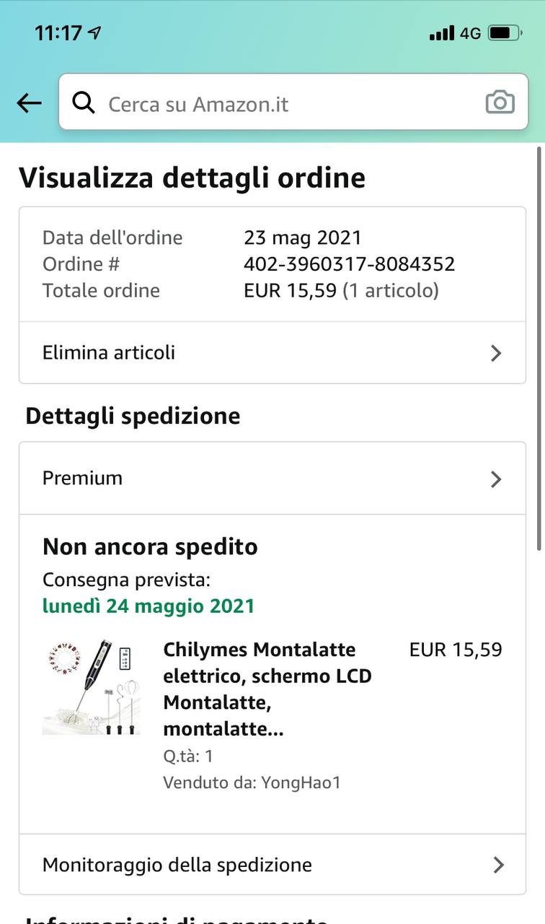Tap the seller name YongHao1

(301, 783)
